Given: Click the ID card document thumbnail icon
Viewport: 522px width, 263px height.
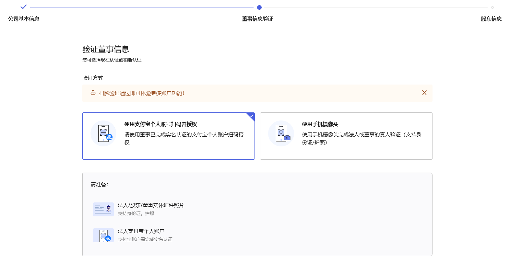Looking at the screenshot, I should 103,209.
